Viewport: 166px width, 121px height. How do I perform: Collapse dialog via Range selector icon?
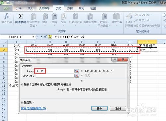pyautogui.click(x=77, y=71)
